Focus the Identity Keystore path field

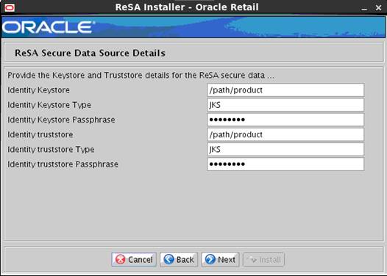point(285,90)
